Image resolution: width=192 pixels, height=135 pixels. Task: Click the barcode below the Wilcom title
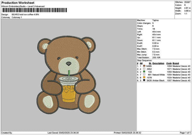34,10
